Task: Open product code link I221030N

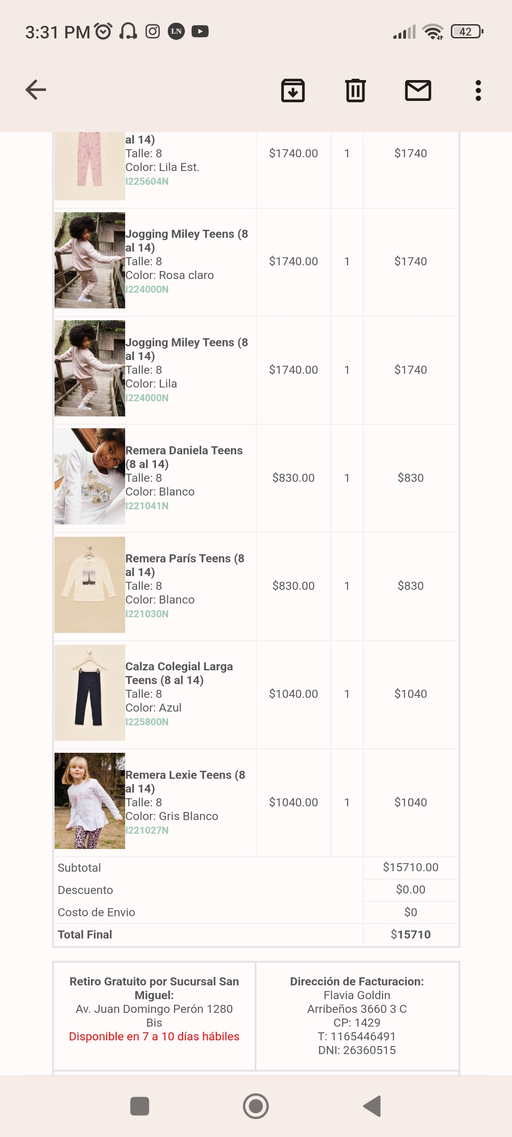Action: pyautogui.click(x=147, y=614)
